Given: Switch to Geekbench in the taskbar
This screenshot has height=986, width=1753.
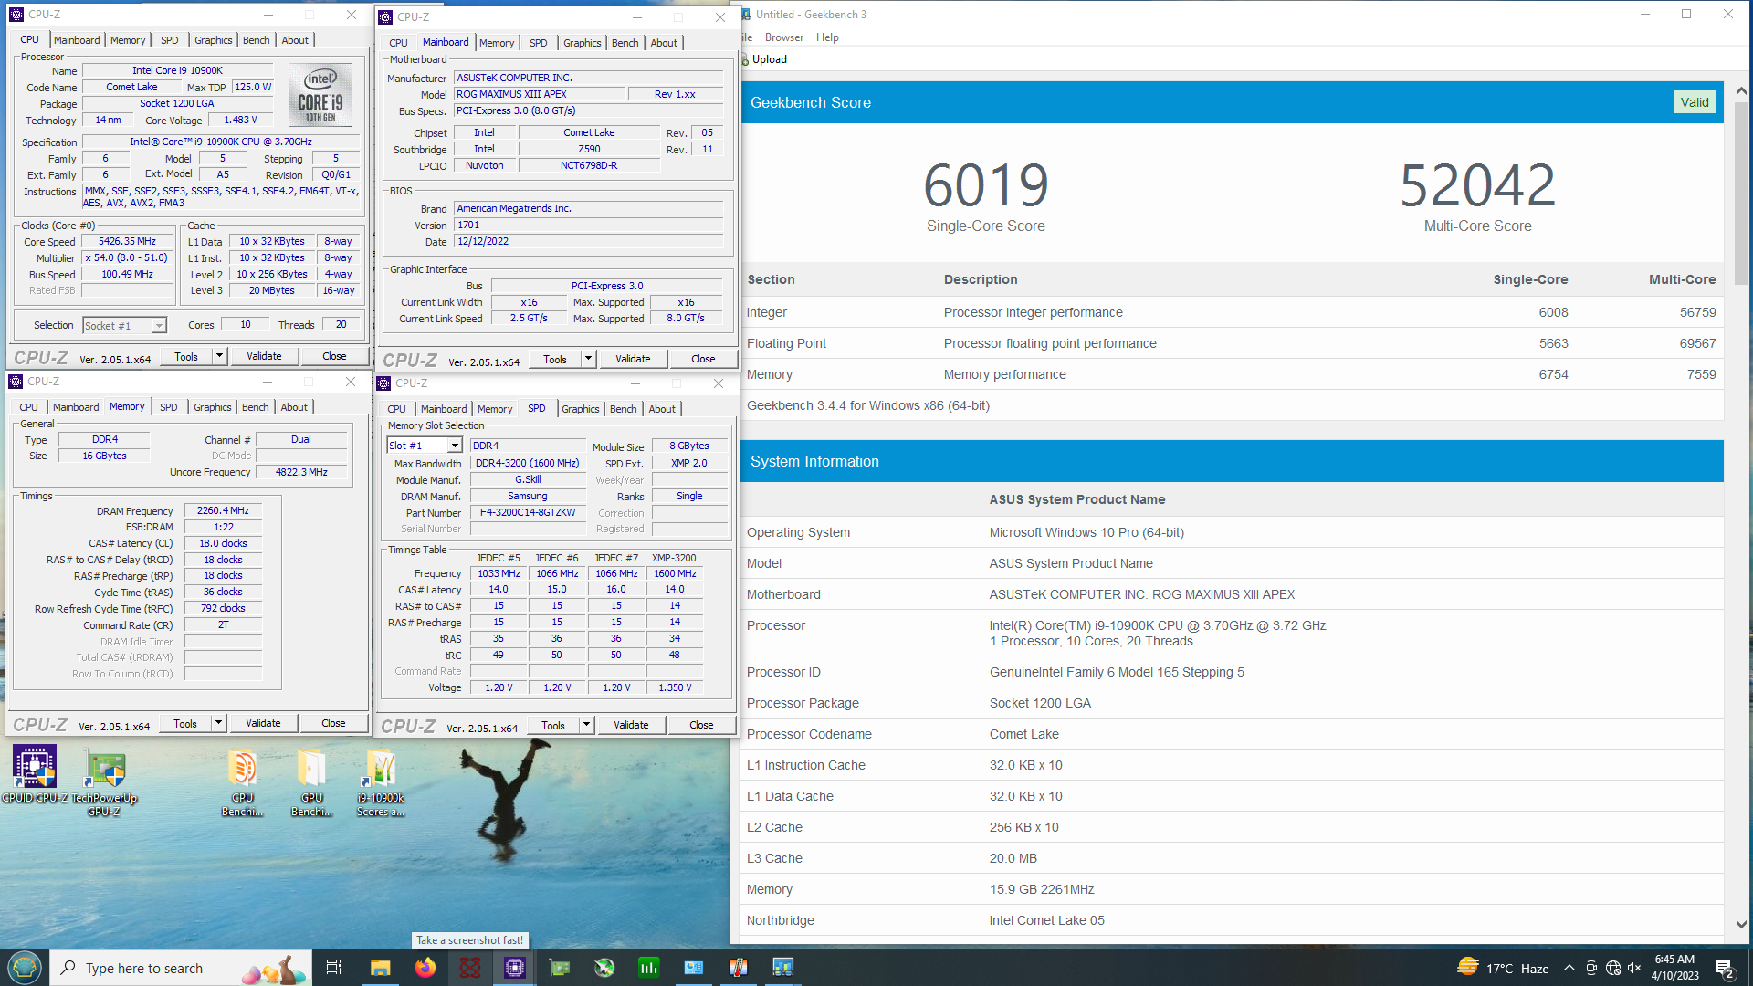Looking at the screenshot, I should tap(782, 968).
